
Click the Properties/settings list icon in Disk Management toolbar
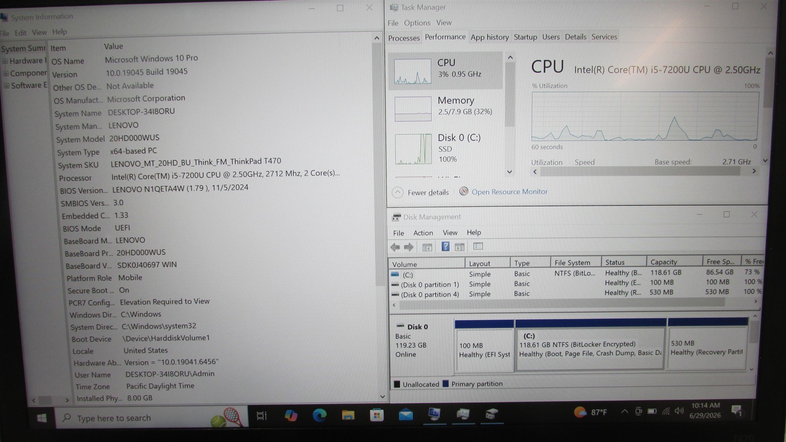478,246
